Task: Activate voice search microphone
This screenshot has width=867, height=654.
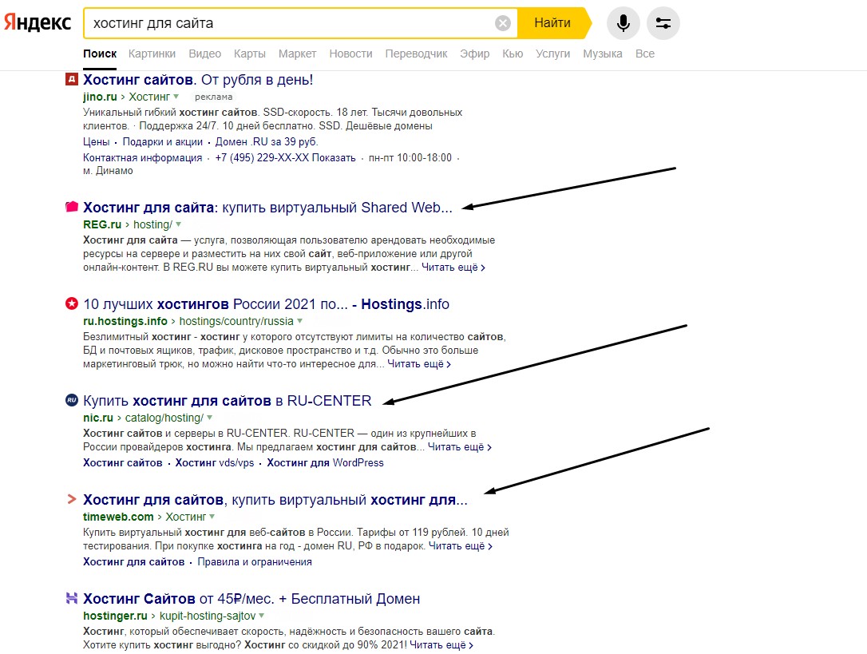Action: tap(623, 23)
